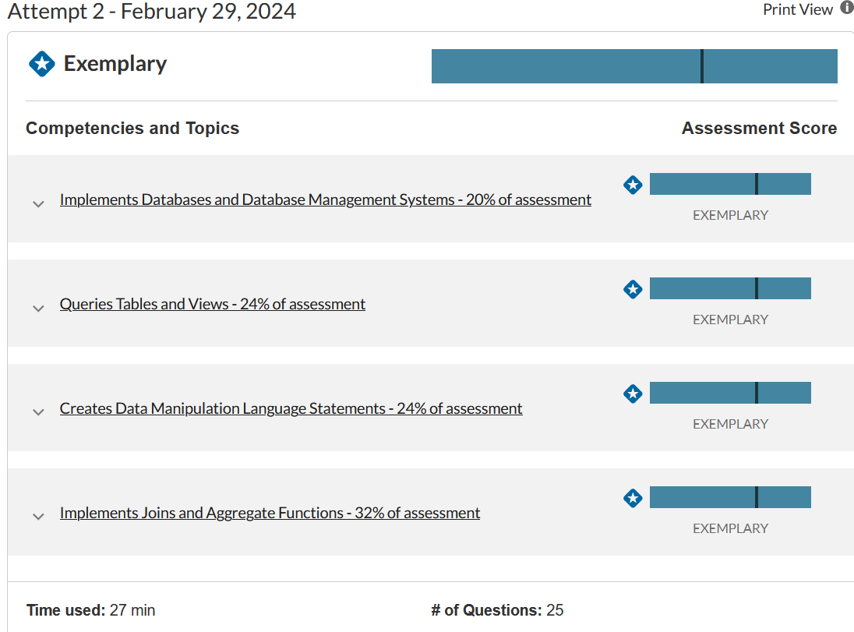
Task: Click the overall Exemplary score bar
Action: pyautogui.click(x=634, y=66)
